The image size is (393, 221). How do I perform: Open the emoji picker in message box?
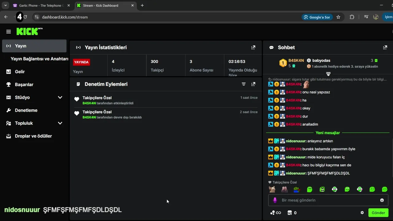[382, 200]
